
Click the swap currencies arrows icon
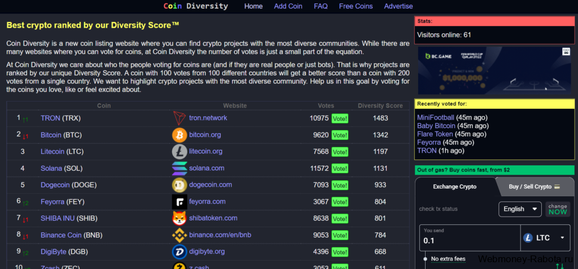pos(559,266)
